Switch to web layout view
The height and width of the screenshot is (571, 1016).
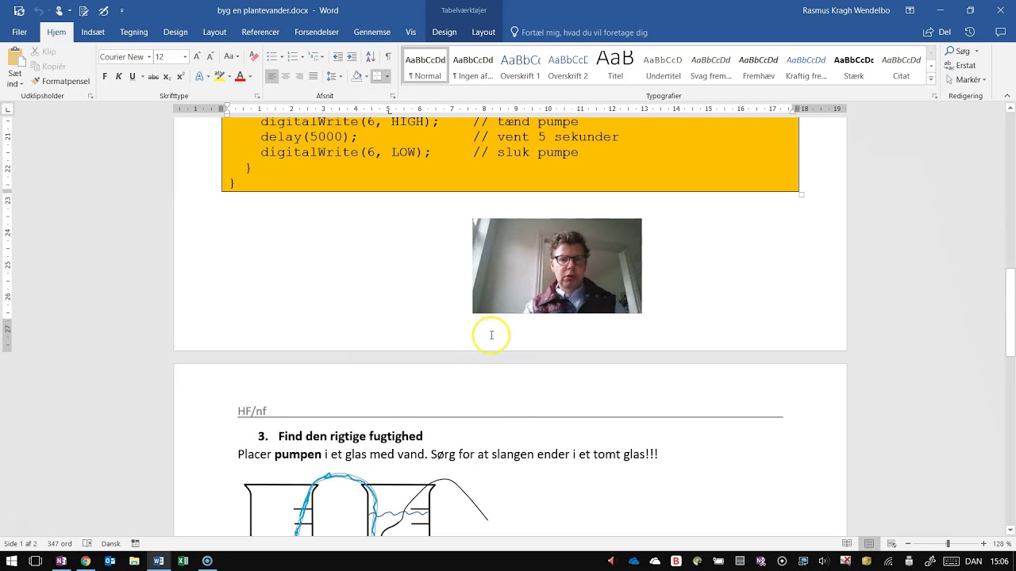coord(891,543)
